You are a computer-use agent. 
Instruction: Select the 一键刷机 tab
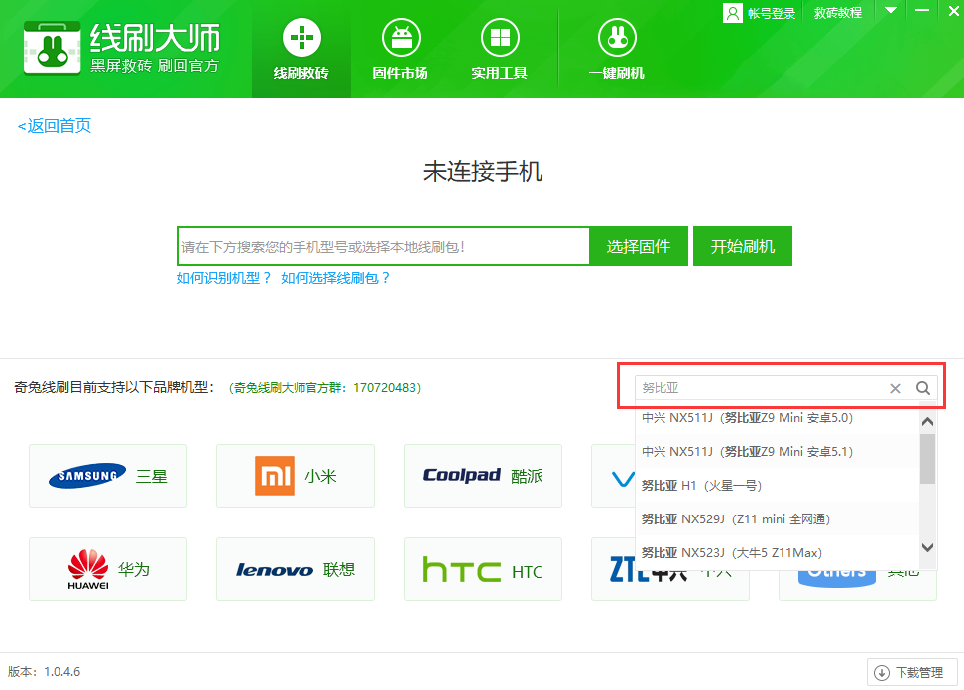pyautogui.click(x=617, y=50)
